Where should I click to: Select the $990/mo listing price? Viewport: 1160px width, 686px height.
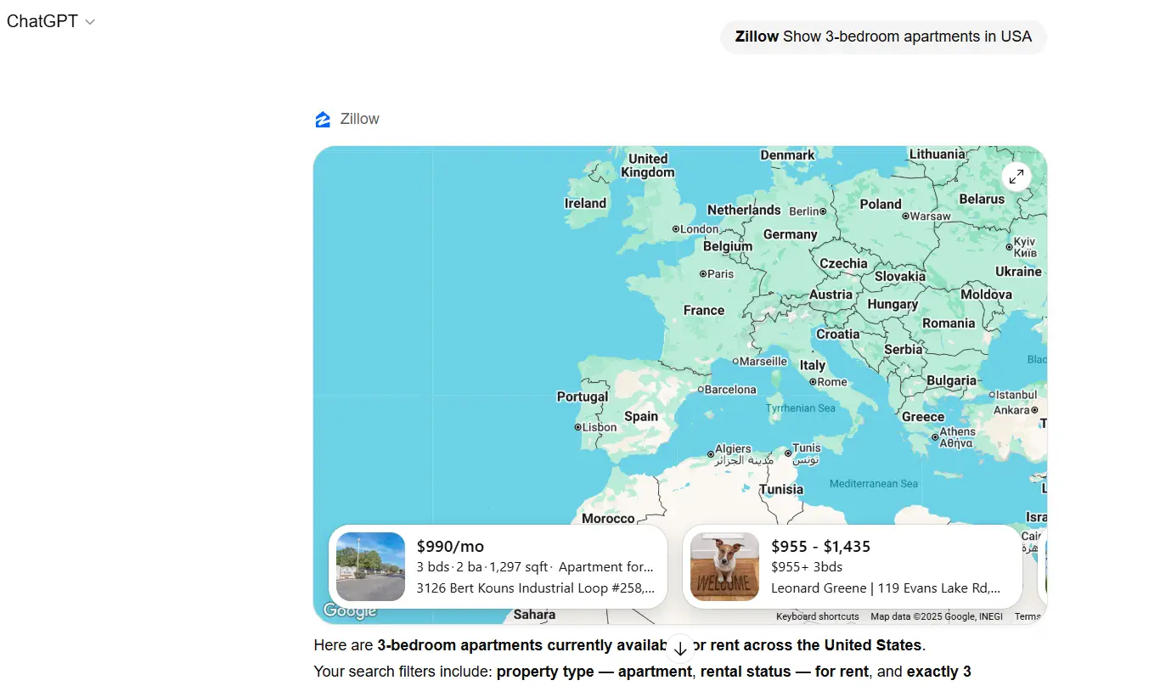(x=450, y=546)
